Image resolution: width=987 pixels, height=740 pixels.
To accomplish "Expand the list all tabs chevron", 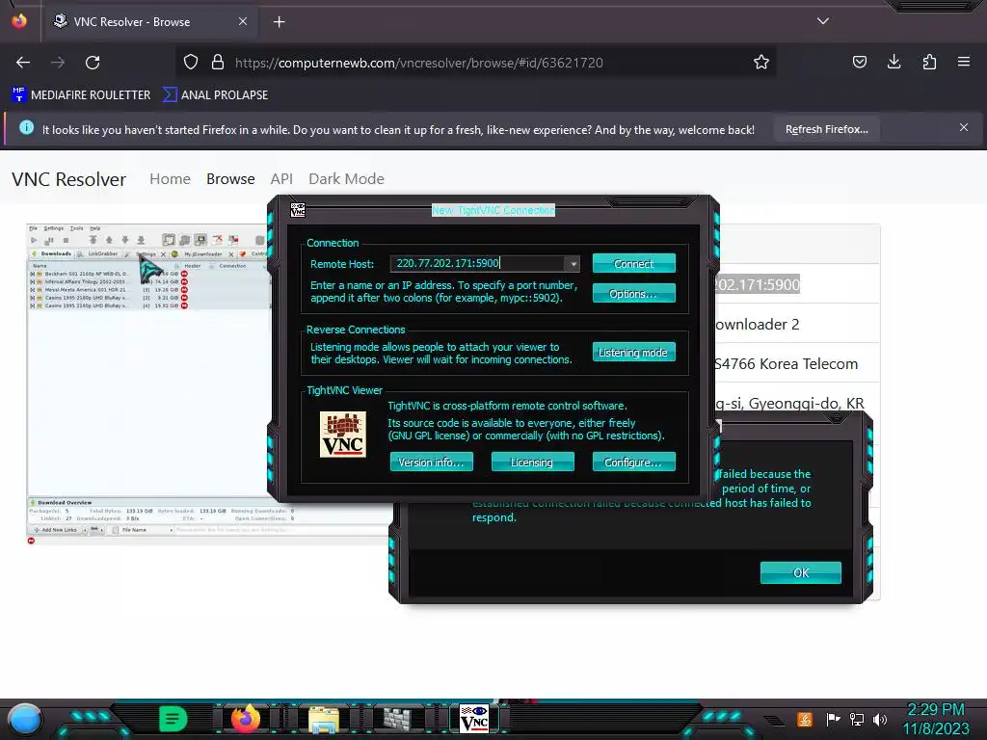I will point(823,21).
